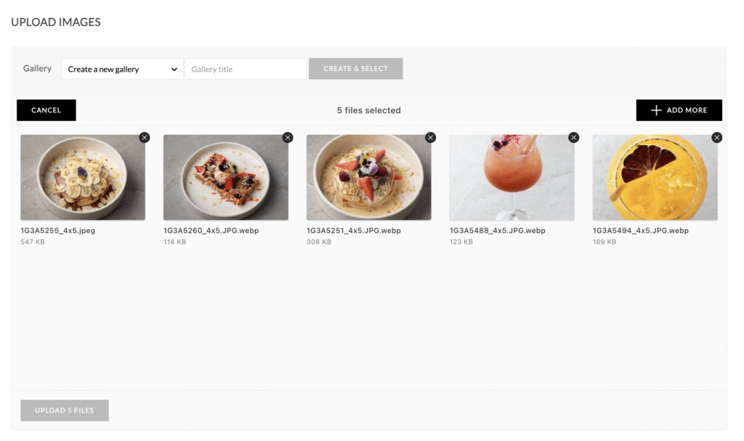744x441 pixels.
Task: Remove the 1G3A5255_4x5.jpeg image
Action: click(x=145, y=137)
